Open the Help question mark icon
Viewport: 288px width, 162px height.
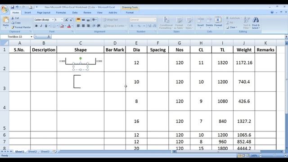click(x=272, y=12)
